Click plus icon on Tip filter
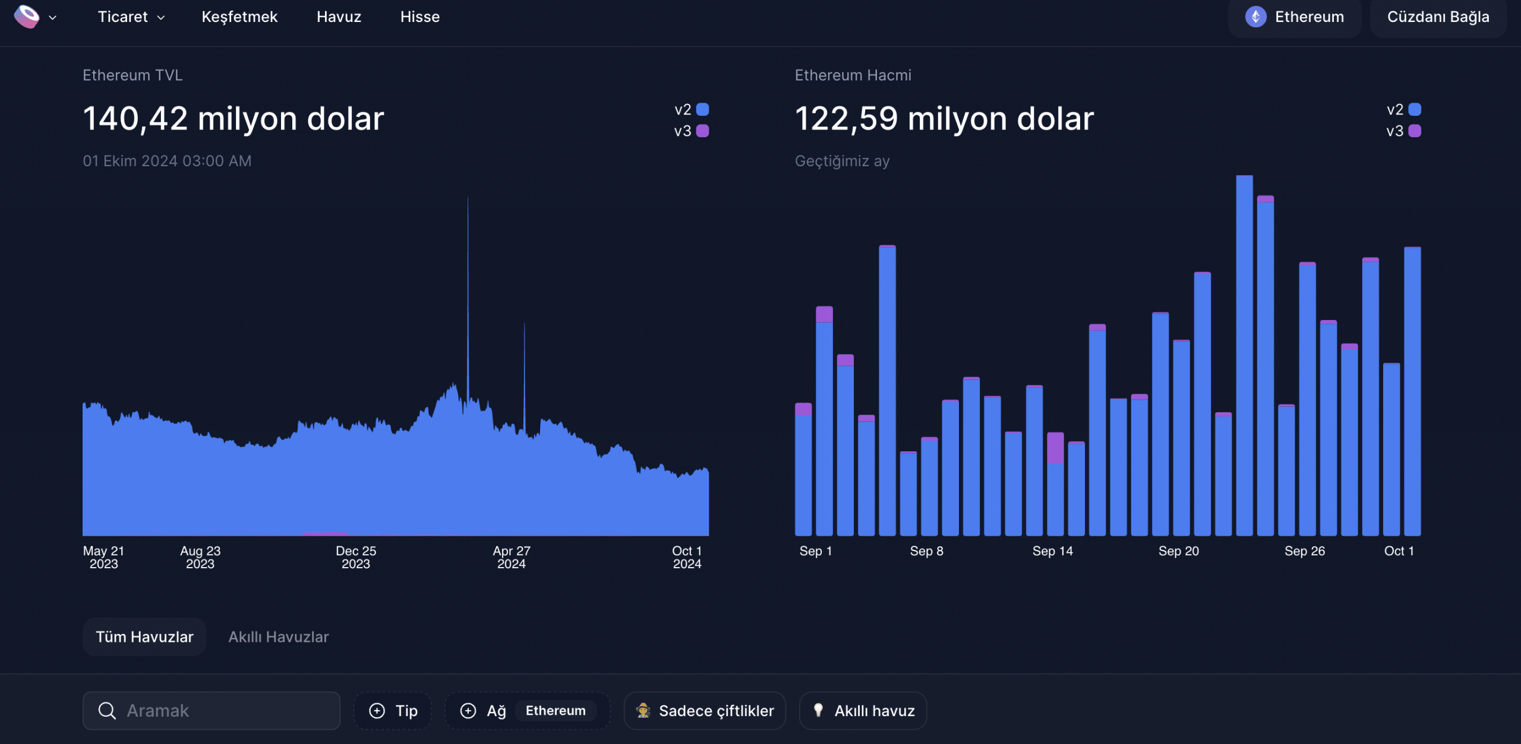This screenshot has width=1521, height=744. [377, 710]
